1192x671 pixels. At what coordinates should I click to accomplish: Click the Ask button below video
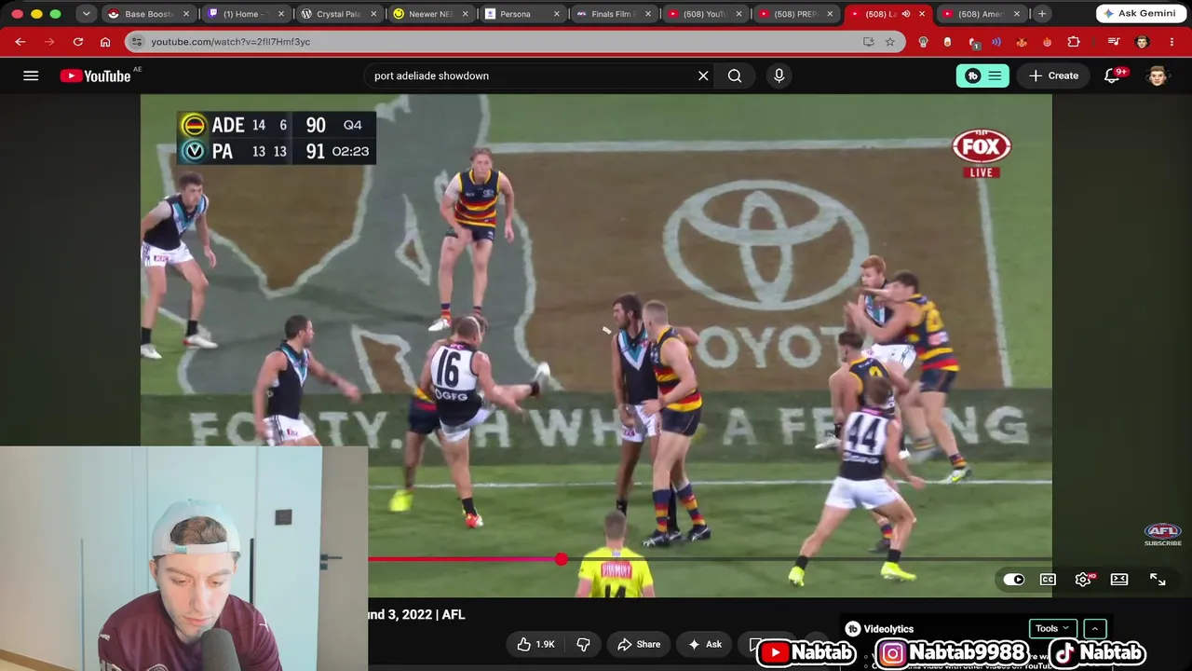click(x=704, y=644)
